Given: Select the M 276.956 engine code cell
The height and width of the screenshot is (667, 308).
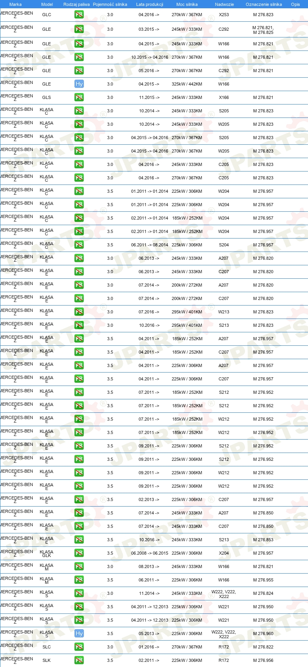Looking at the screenshot, I should [x=263, y=660].
